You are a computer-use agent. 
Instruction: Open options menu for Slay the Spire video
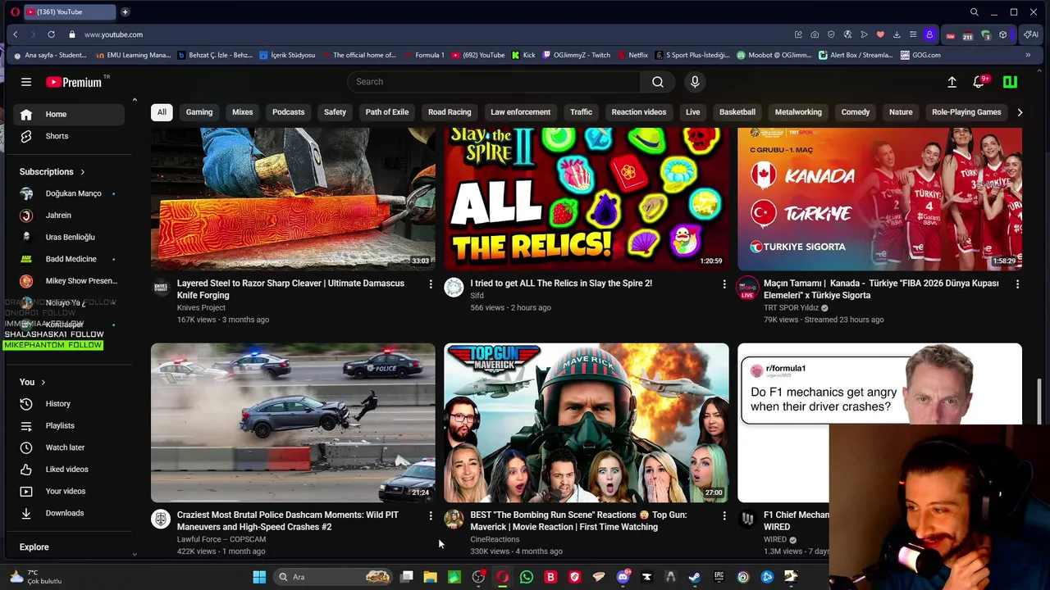pyautogui.click(x=724, y=284)
